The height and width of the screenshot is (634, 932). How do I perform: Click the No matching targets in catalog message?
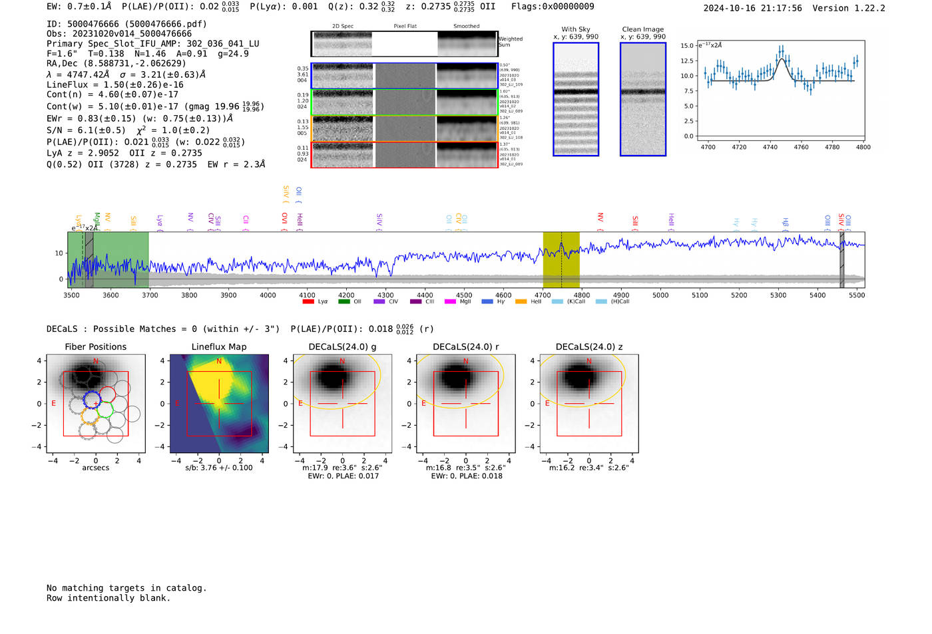click(x=126, y=588)
